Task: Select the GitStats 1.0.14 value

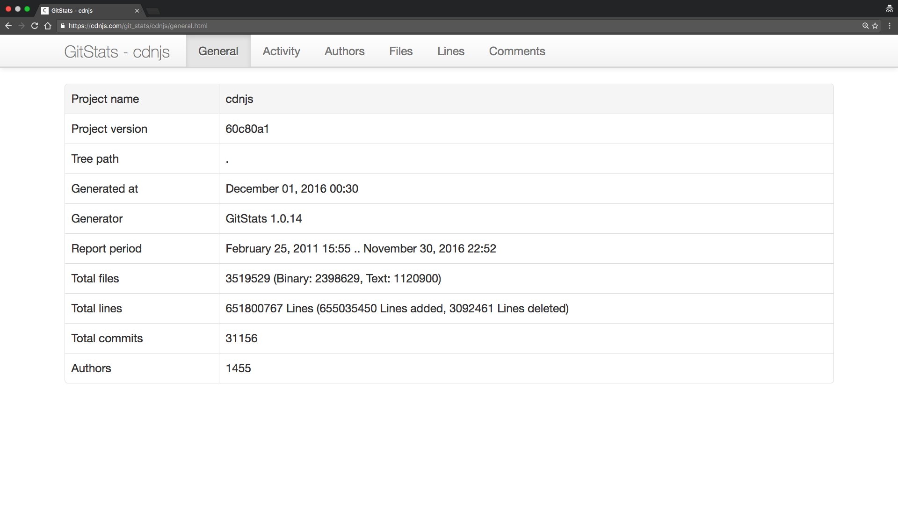Action: tap(264, 219)
